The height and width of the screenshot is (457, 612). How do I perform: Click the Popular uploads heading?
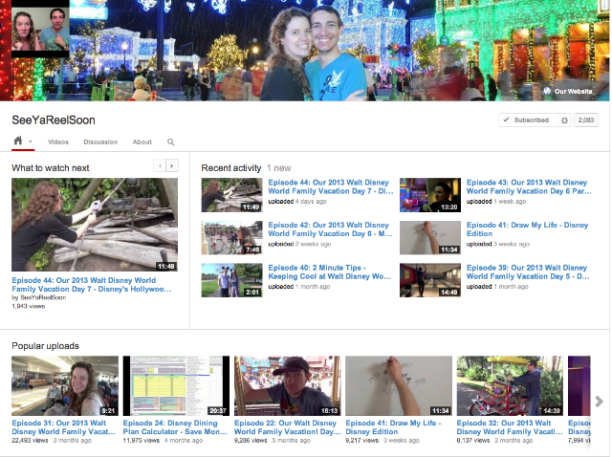click(x=45, y=346)
